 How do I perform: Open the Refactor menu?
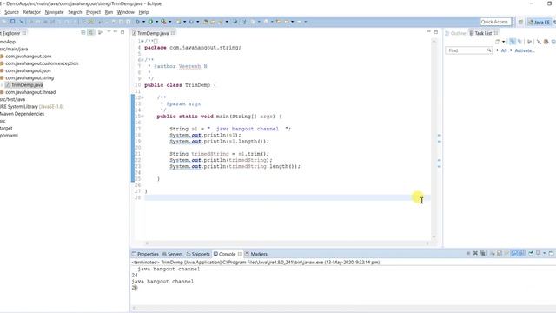(x=31, y=12)
